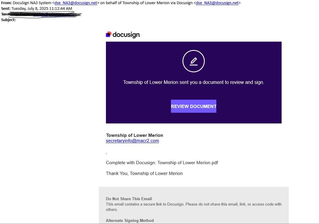Click the banner text "sent you a document"
319x224 pixels.
pos(193,82)
